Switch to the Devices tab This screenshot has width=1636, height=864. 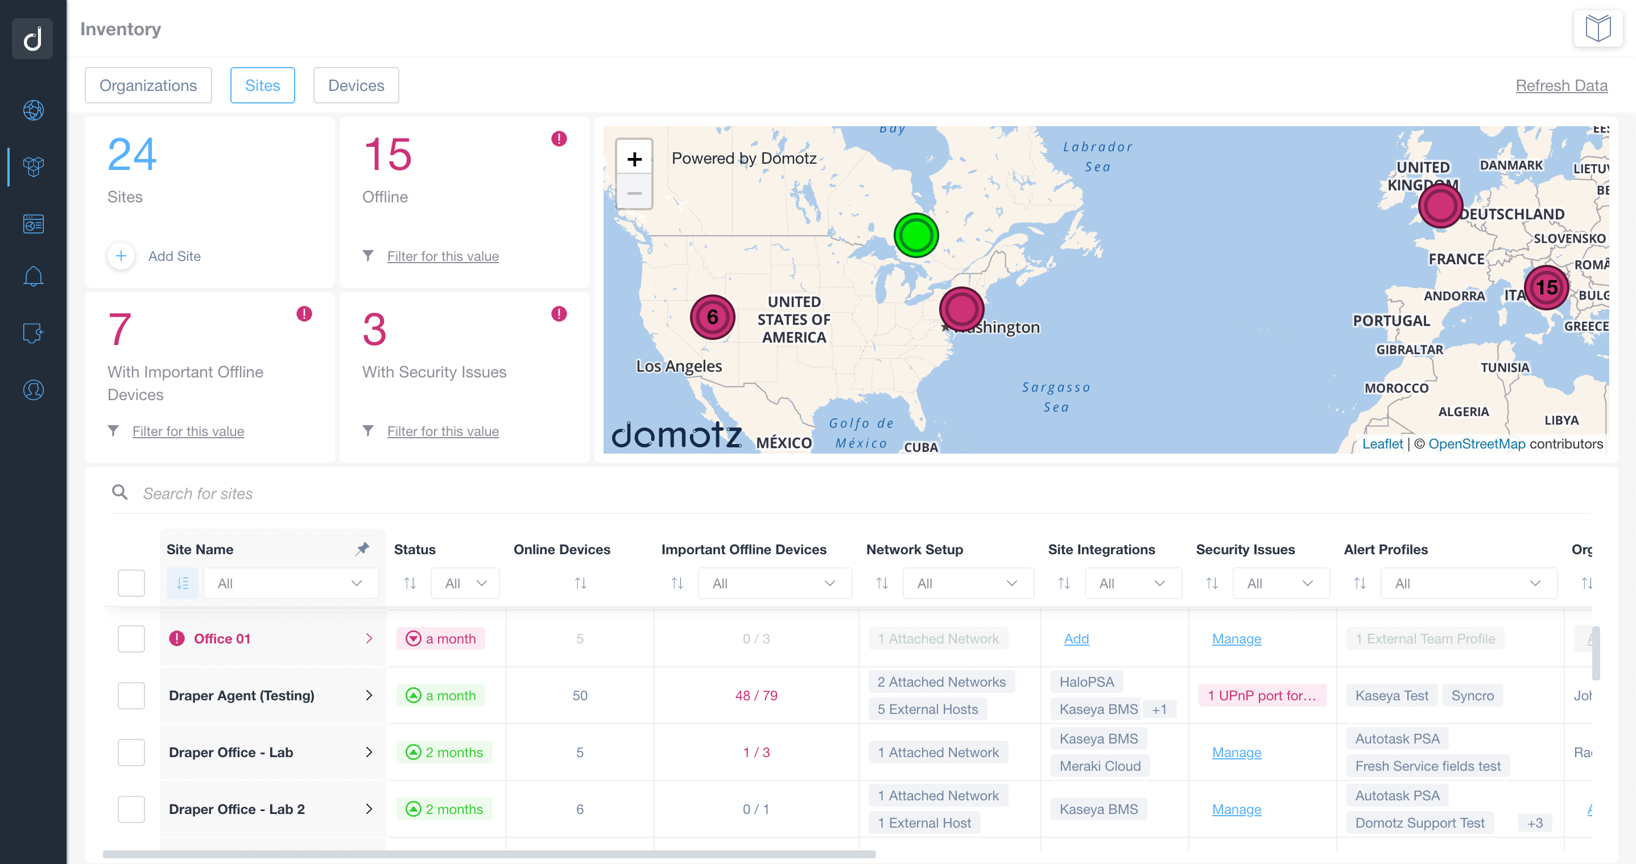tap(356, 85)
